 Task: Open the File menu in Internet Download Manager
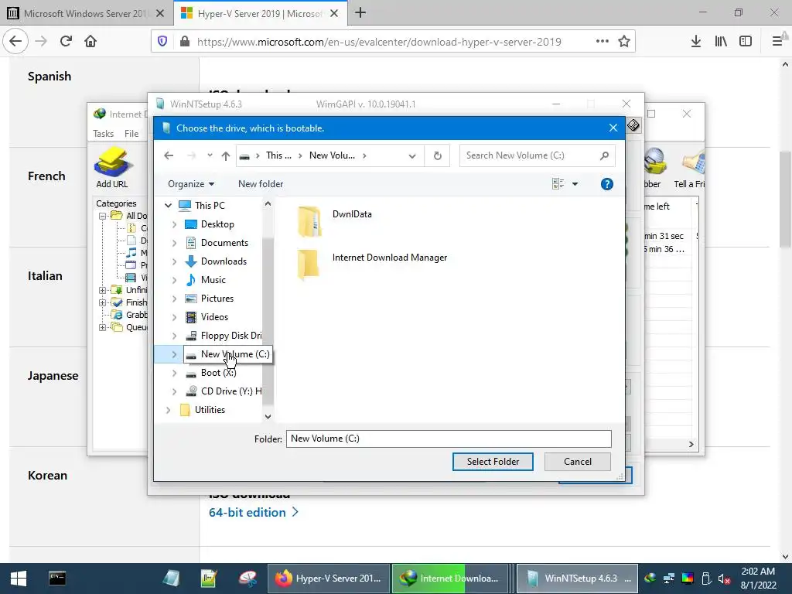coord(131,133)
